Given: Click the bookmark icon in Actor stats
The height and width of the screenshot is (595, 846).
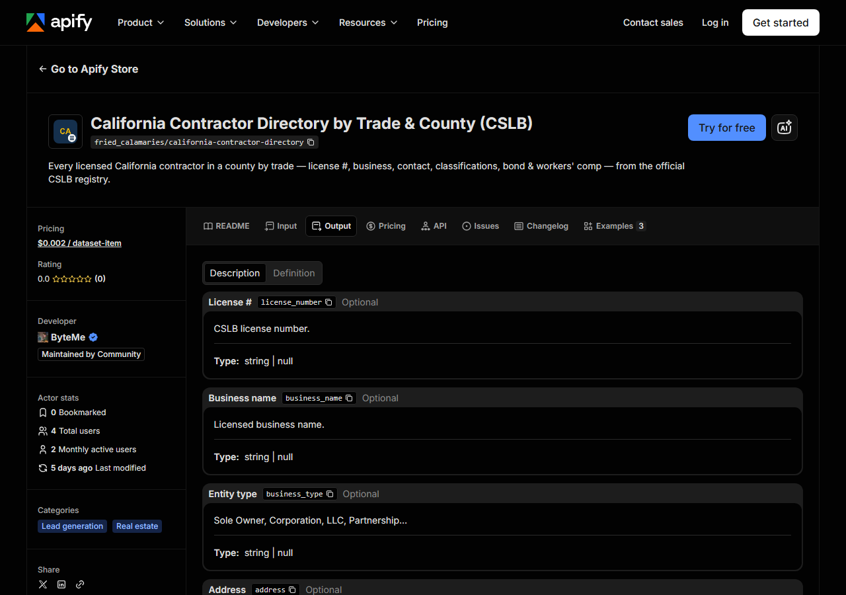Looking at the screenshot, I should tap(43, 413).
